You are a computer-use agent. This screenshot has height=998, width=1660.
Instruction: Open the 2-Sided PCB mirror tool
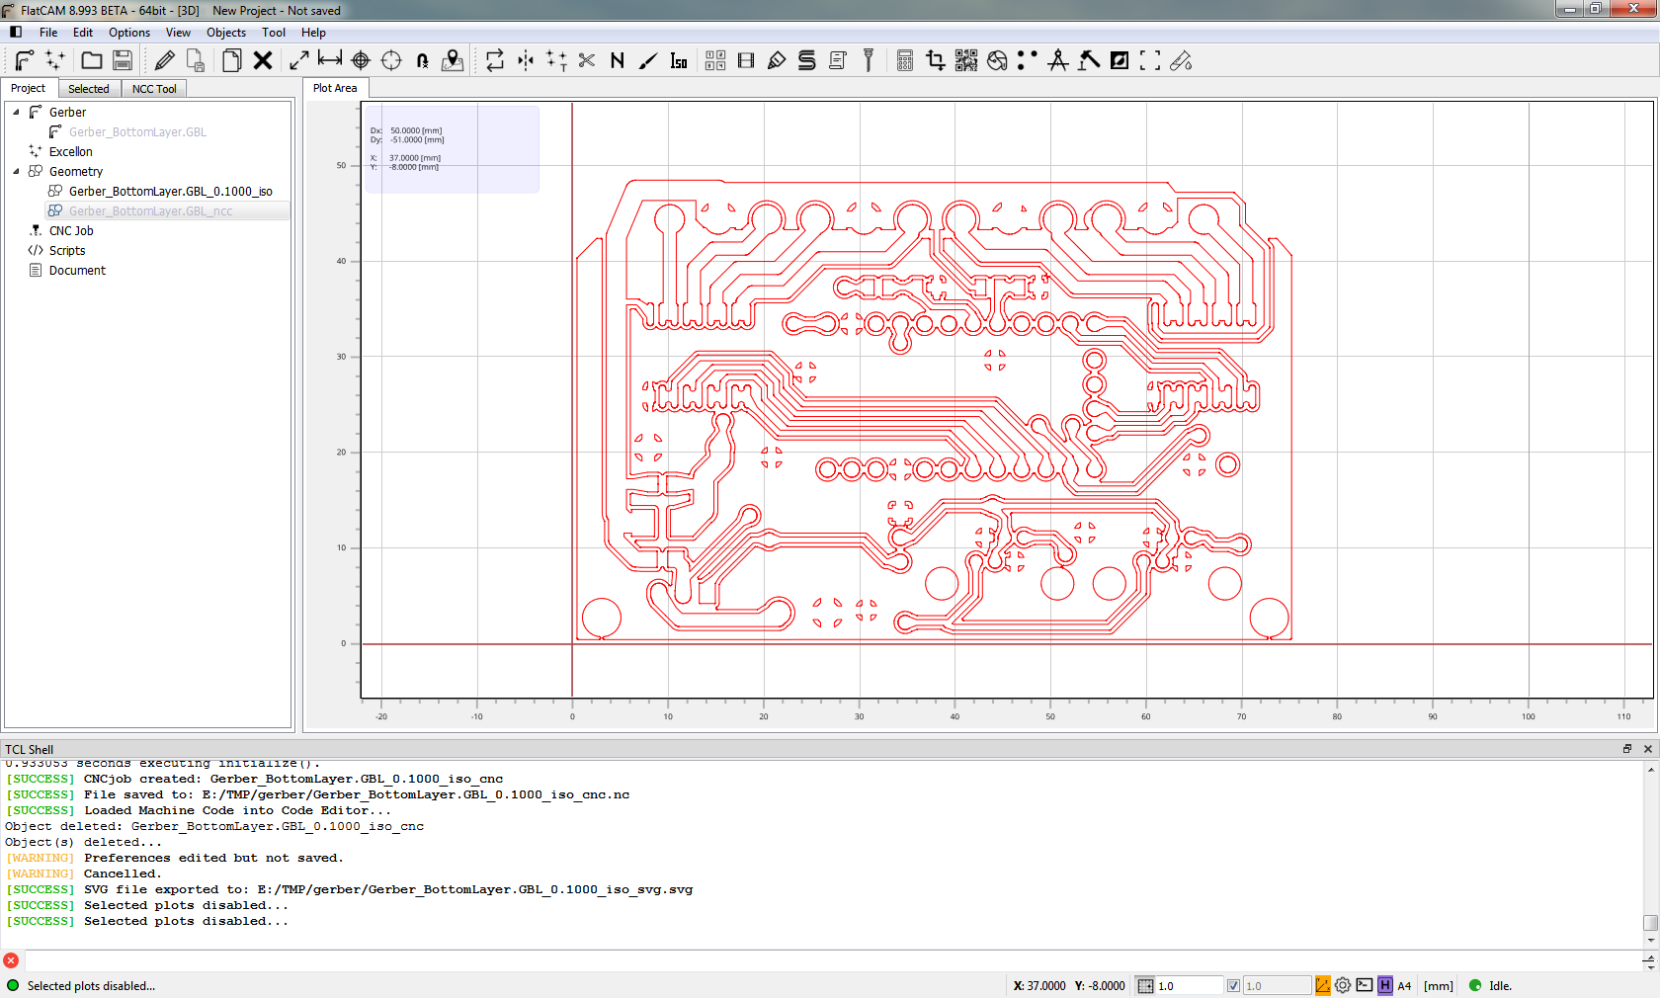pos(526,60)
